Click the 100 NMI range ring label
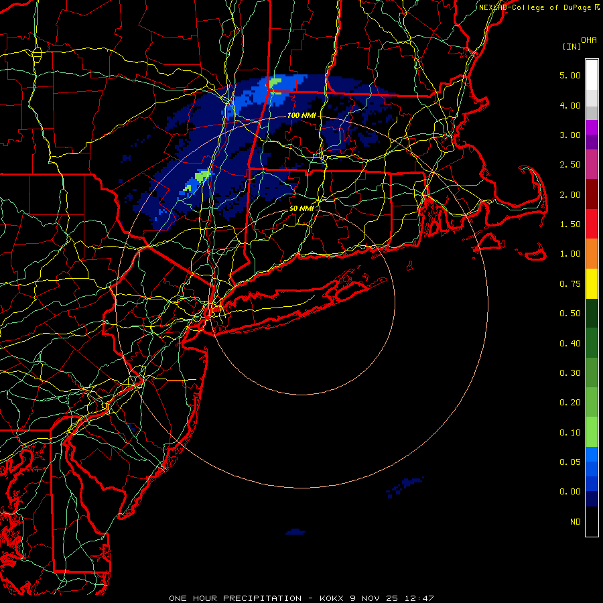Viewport: 603px width, 603px height. tap(301, 115)
